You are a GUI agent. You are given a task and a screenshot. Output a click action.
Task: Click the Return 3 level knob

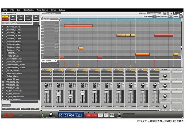[x=165, y=96]
